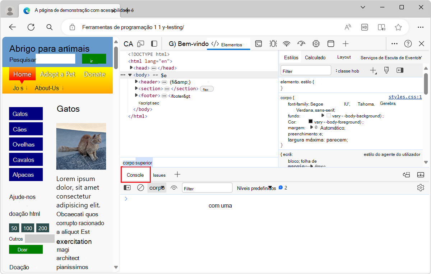The height and width of the screenshot is (274, 431).
Task: Open the Application window icon tool
Action: 331,44
